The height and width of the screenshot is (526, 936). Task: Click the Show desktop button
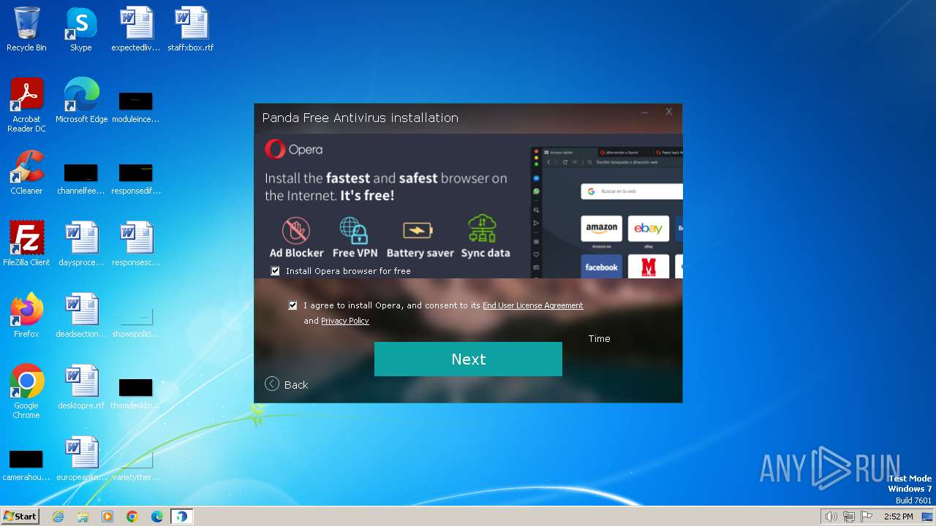(928, 517)
